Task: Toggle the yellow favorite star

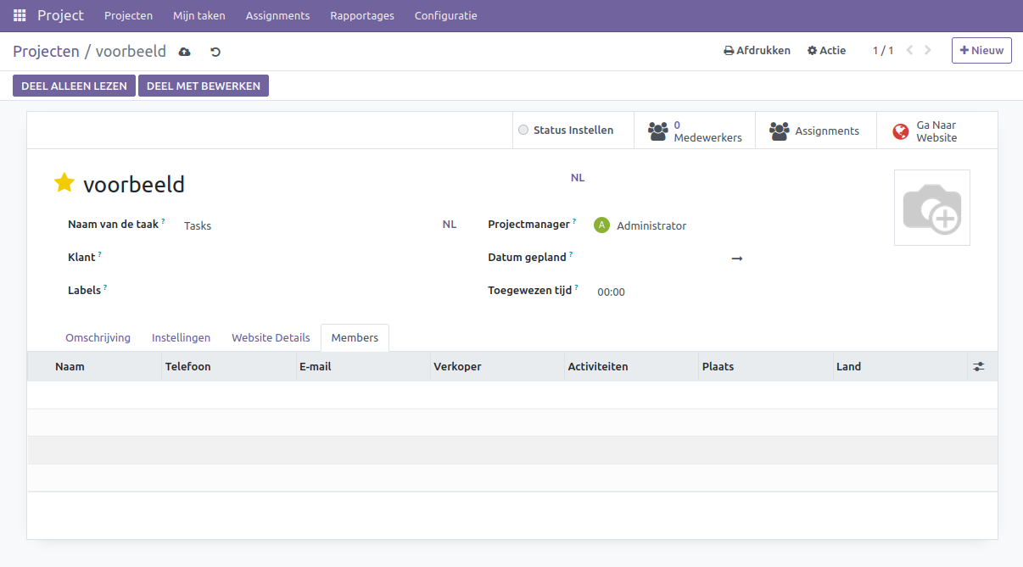Action: [x=64, y=183]
